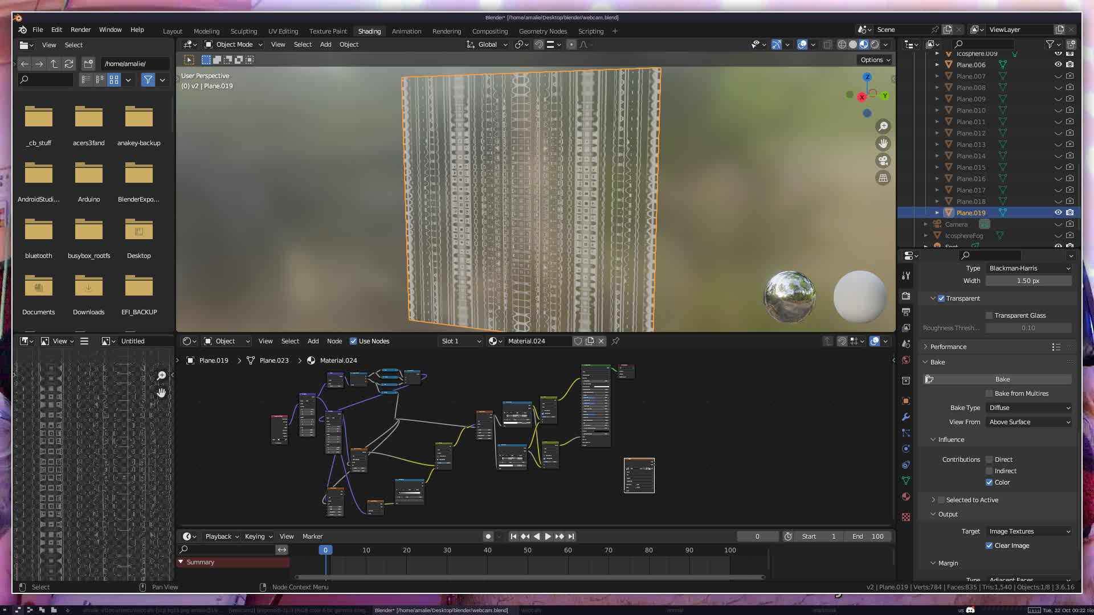The image size is (1094, 615).
Task: Hide Plane.006 with its eye icon
Action: point(1058,65)
